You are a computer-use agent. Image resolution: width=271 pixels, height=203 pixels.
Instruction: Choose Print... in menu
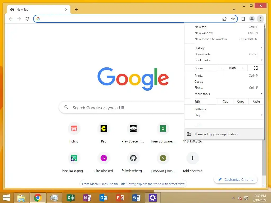pyautogui.click(x=224, y=75)
